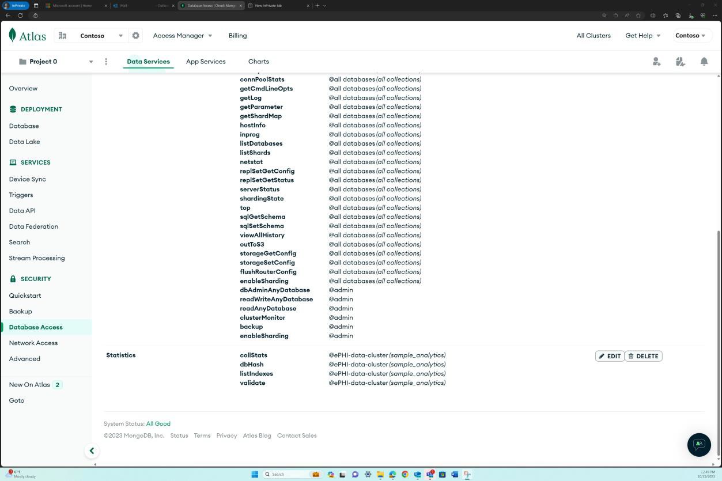Expand the Get Help dropdown
Viewport: 722px width, 481px height.
[x=642, y=35]
